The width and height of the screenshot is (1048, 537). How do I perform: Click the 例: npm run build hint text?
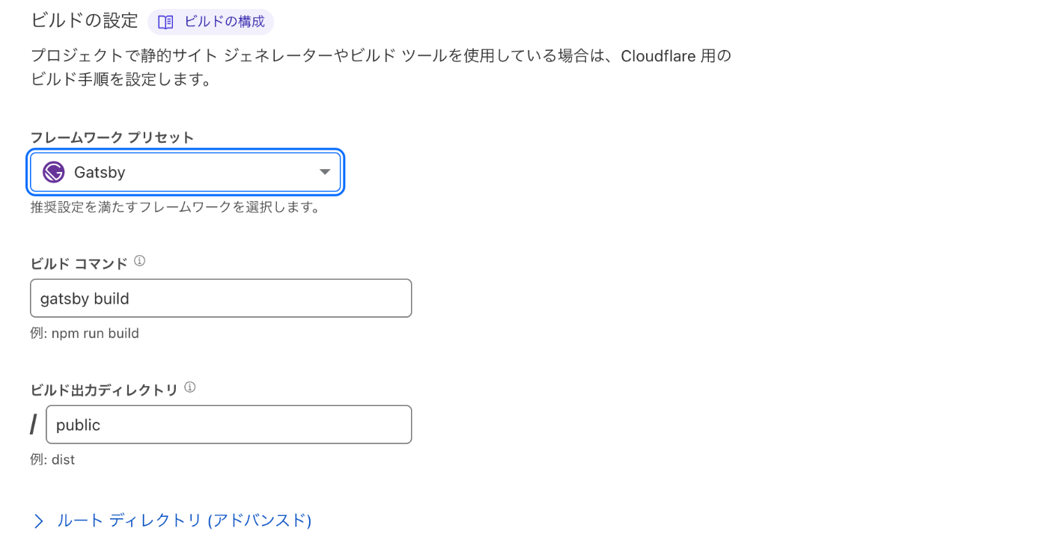(x=85, y=333)
